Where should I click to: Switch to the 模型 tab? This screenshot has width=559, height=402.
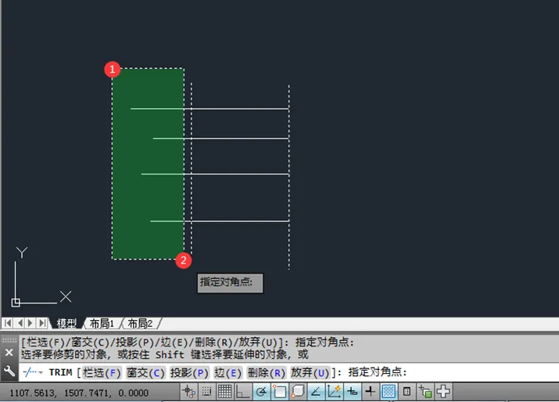click(66, 323)
